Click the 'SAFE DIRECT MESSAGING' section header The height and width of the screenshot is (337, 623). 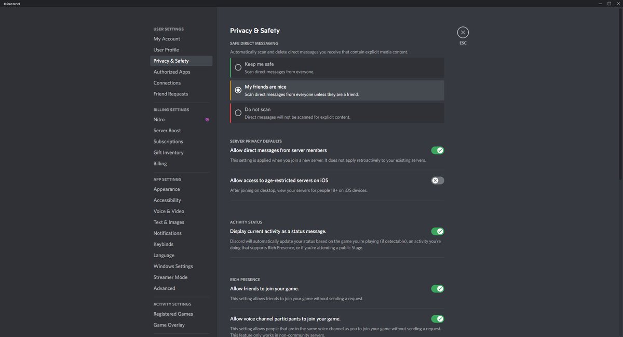pyautogui.click(x=254, y=44)
